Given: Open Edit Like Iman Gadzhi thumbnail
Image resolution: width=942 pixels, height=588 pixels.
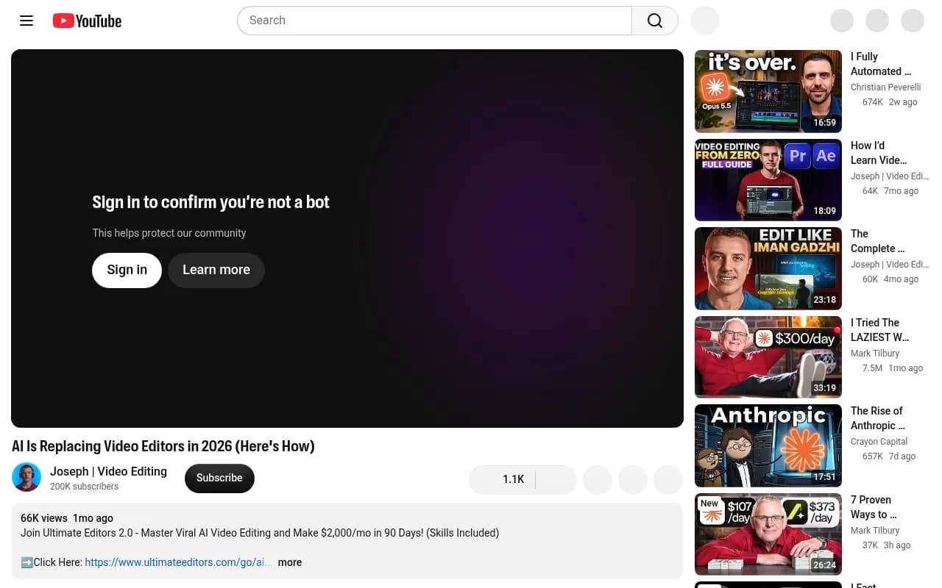Looking at the screenshot, I should click(x=768, y=268).
